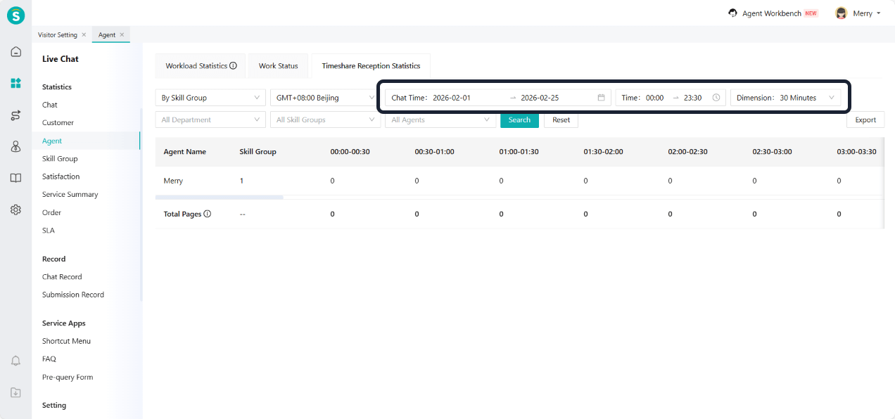The width and height of the screenshot is (895, 419).
Task: Click the table's horizontal scrollbar
Action: pyautogui.click(x=219, y=198)
